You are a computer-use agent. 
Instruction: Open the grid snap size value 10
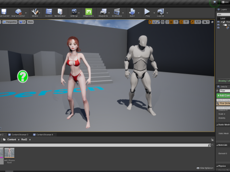click(x=176, y=22)
